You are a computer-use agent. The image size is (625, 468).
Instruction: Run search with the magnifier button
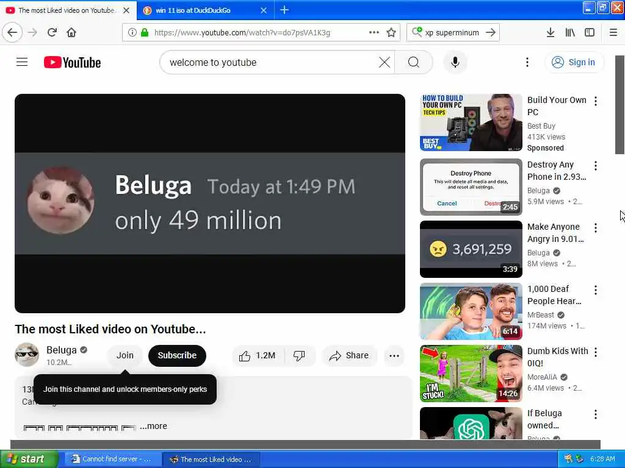(x=414, y=62)
